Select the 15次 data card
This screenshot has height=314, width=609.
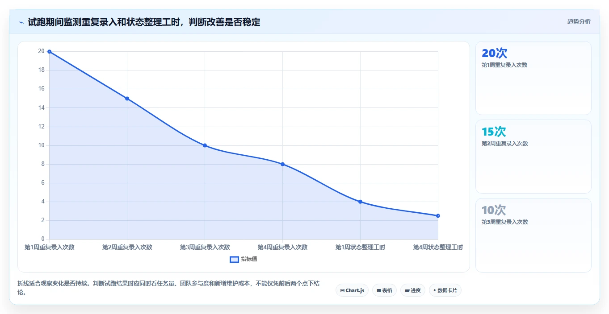pos(533,157)
